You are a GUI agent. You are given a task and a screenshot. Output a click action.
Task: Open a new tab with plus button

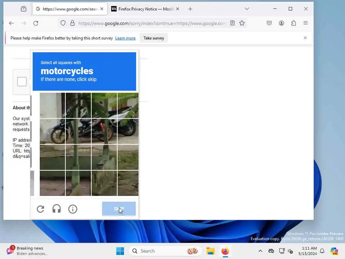coord(190,9)
